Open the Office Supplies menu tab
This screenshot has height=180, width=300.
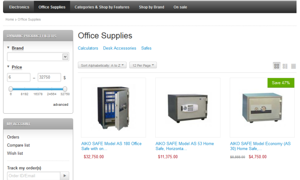[52, 7]
